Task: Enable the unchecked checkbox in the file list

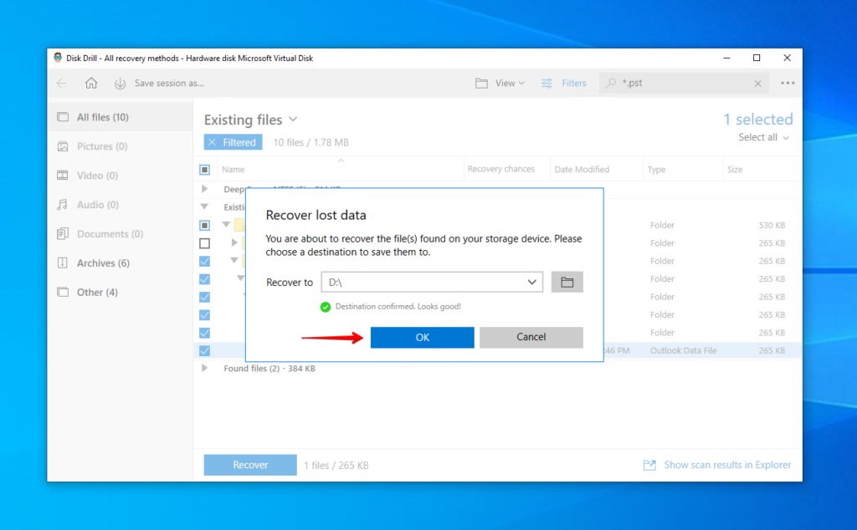Action: pyautogui.click(x=203, y=242)
